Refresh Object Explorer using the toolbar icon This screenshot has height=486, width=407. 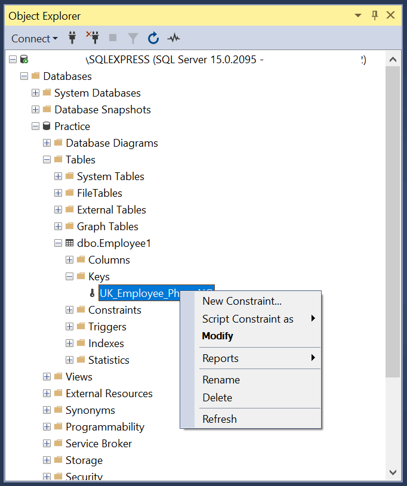[153, 38]
